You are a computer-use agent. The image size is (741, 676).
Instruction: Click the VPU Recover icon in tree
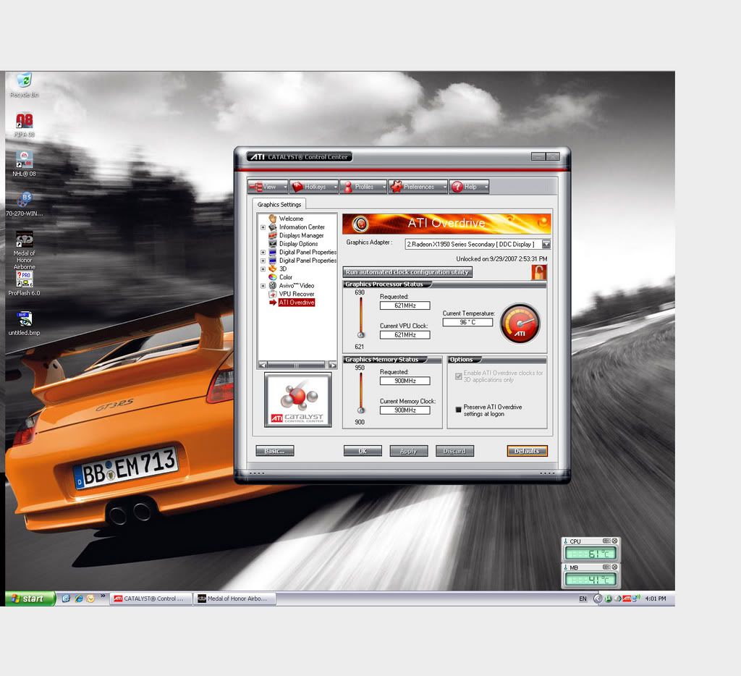tap(272, 294)
